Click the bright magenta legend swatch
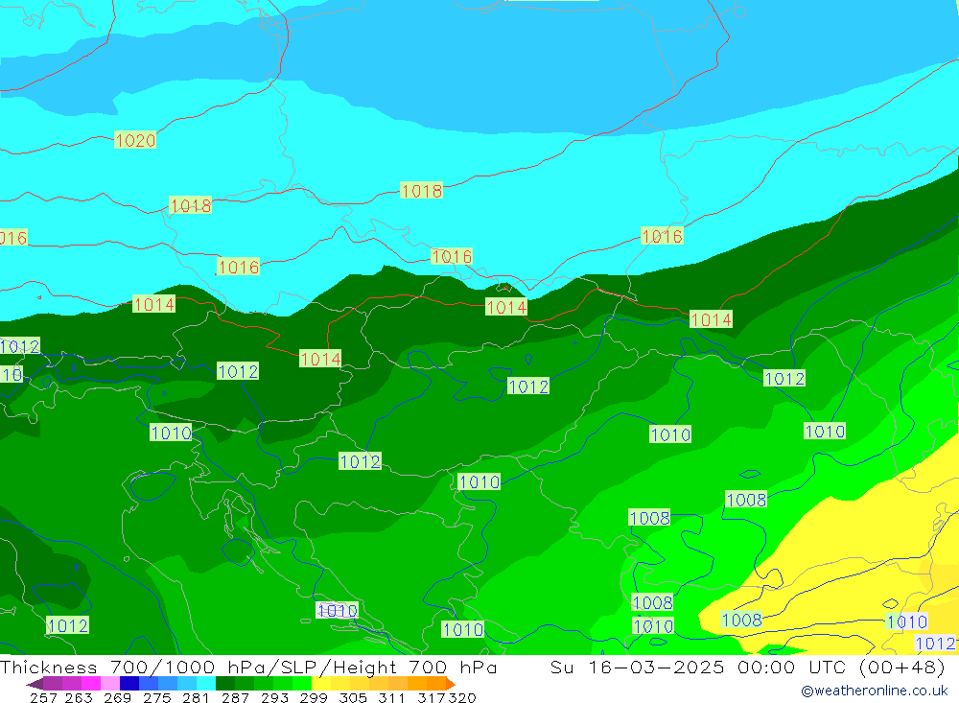The image size is (959, 703). pos(91,684)
